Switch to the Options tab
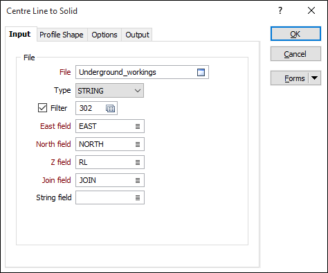328x273 pixels. pos(104,35)
